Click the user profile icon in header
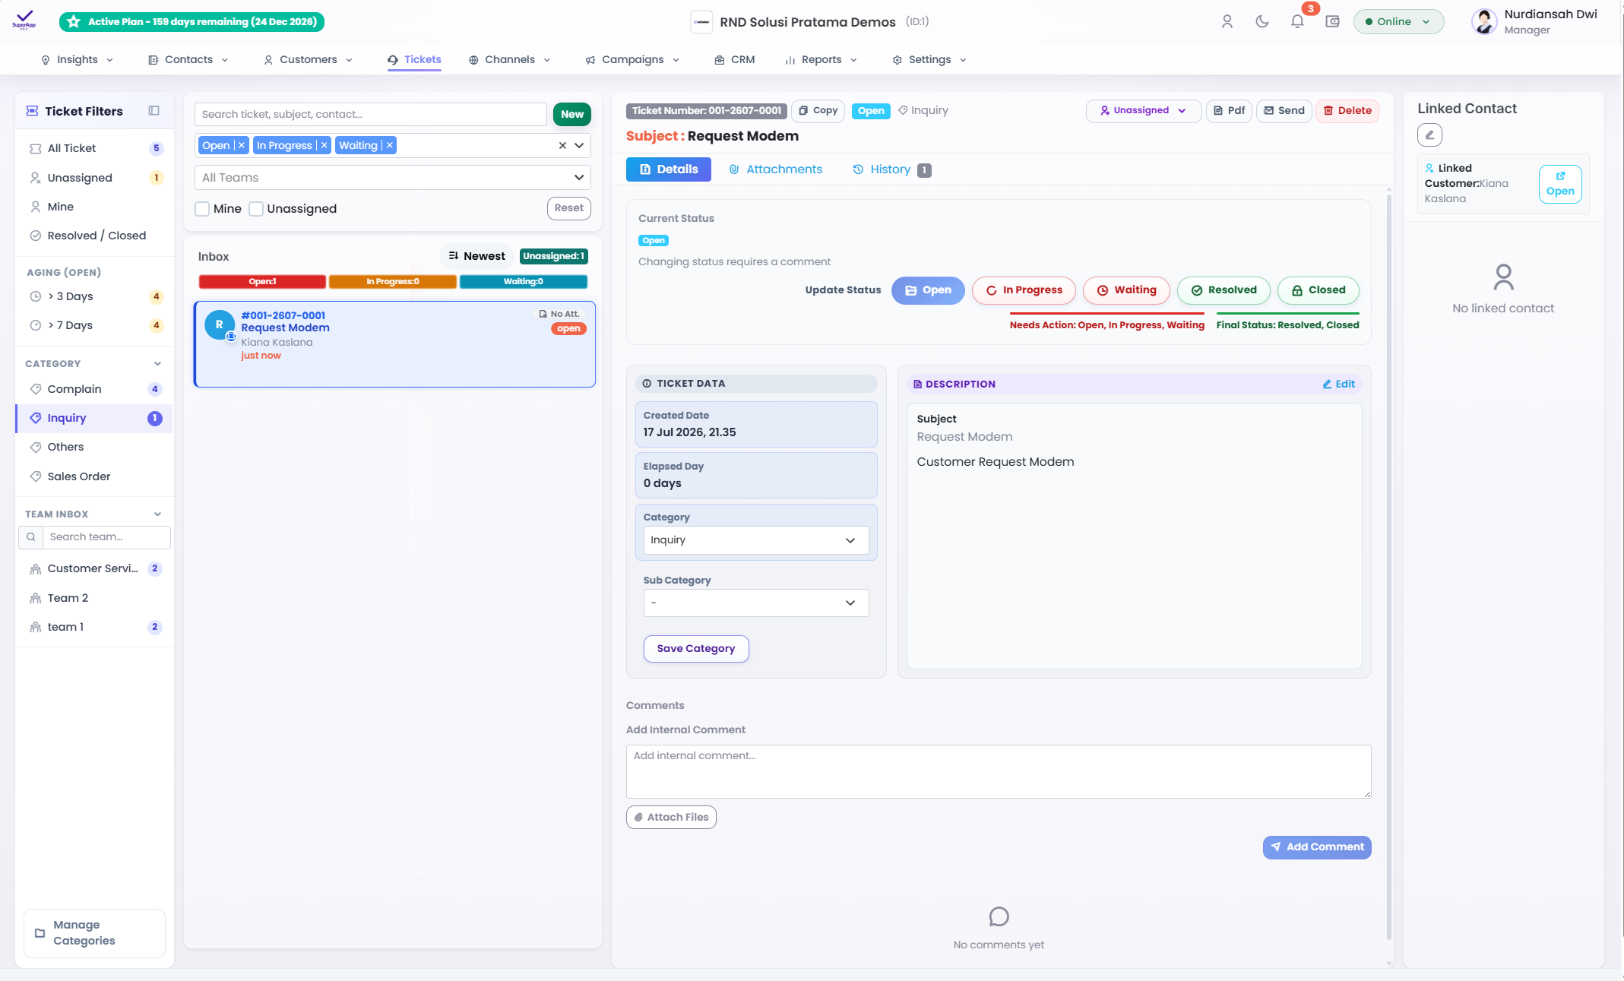1624x981 pixels. click(1227, 21)
